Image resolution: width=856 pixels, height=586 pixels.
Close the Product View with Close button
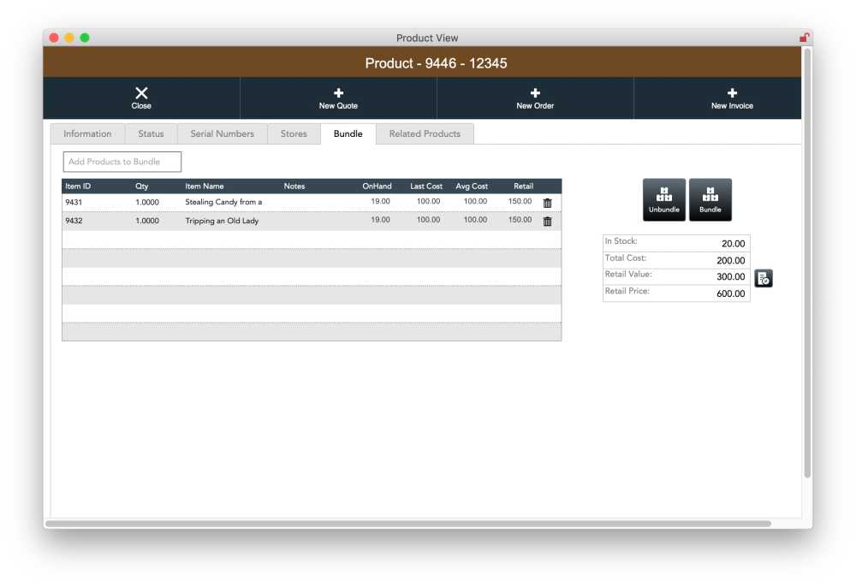pyautogui.click(x=141, y=98)
